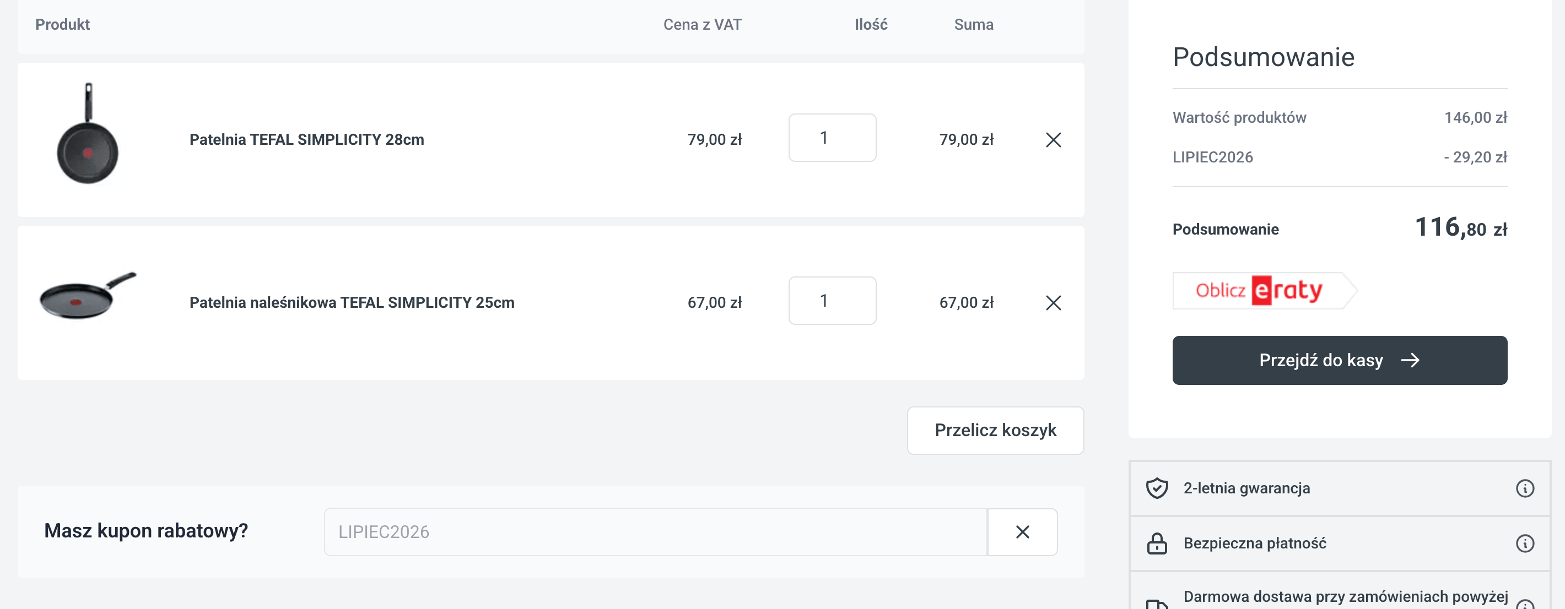Clear the LIPIEC2026 coupon code
Viewport: 1565px width, 609px height.
[x=1022, y=531]
